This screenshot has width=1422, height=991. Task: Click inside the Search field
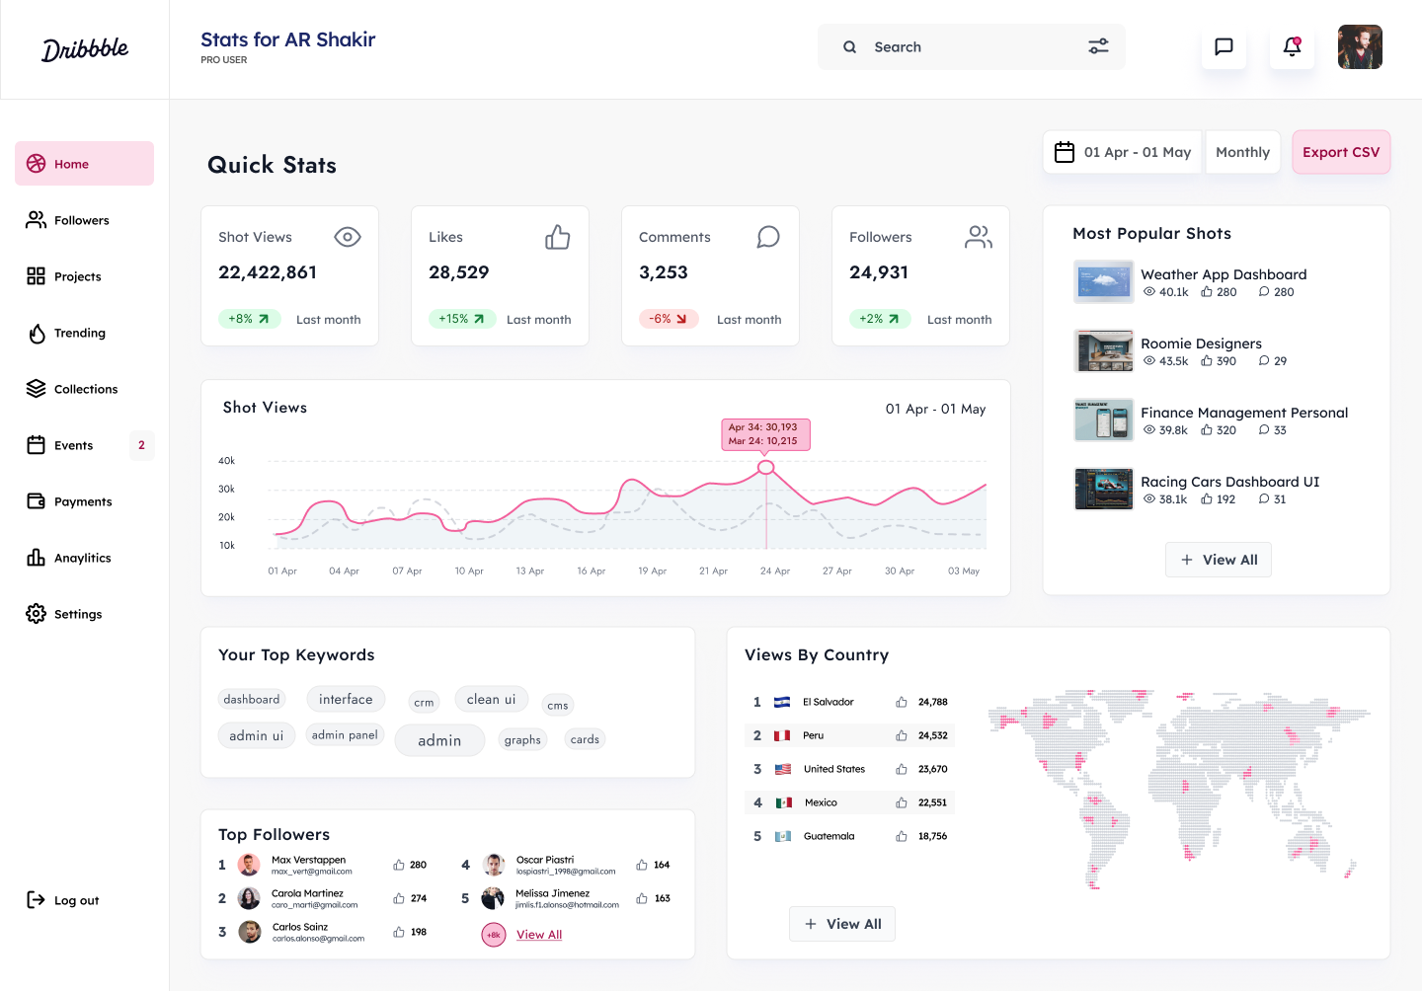(x=971, y=46)
